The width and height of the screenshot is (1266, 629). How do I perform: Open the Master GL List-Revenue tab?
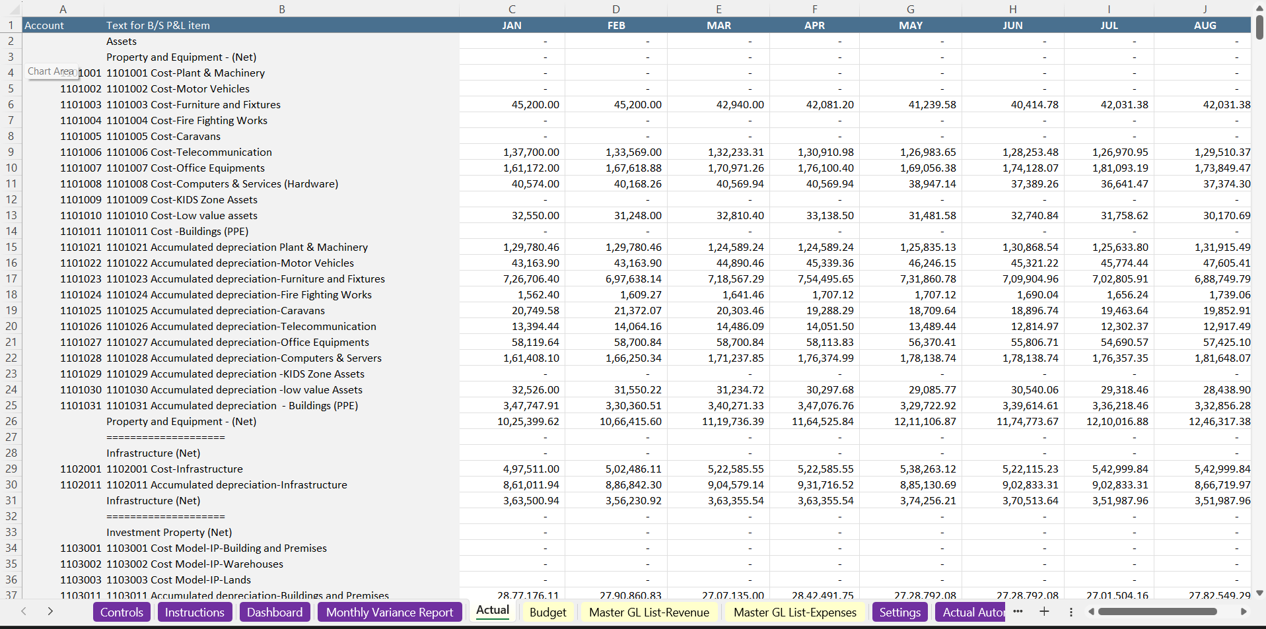pyautogui.click(x=649, y=612)
